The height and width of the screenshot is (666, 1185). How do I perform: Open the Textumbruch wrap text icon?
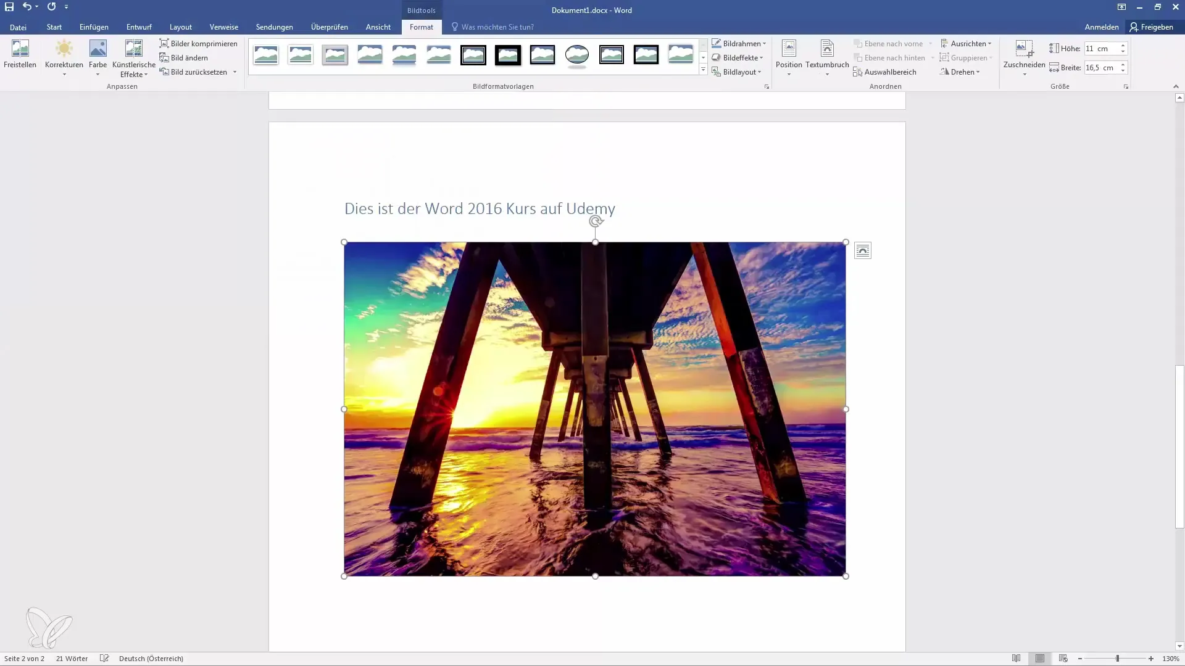point(827,58)
